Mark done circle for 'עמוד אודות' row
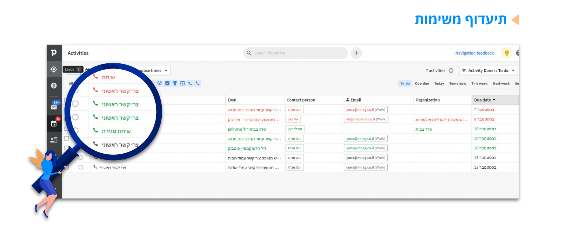 (81, 167)
